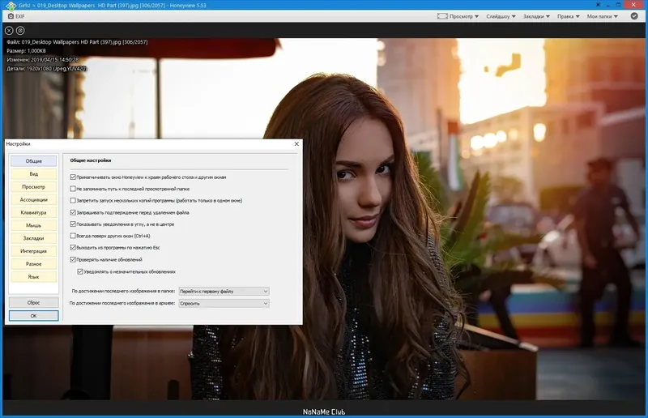Image resolution: width=648 pixels, height=418 pixels.
Task: Toggle 'Показывать уведомления в углу, а не в центре'
Action: coord(73,224)
